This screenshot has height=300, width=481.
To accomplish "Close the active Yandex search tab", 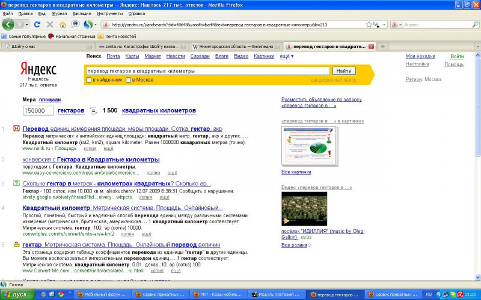I will pyautogui.click(x=371, y=46).
